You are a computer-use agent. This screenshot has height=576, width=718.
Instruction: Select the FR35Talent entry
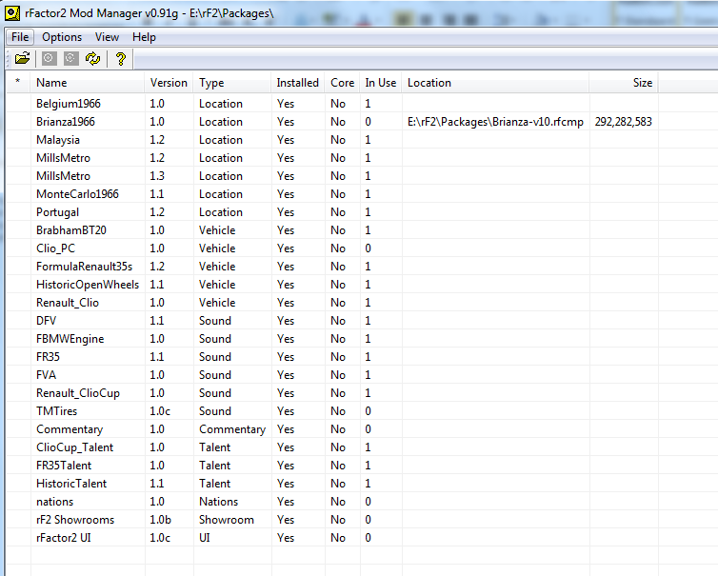[x=64, y=466]
